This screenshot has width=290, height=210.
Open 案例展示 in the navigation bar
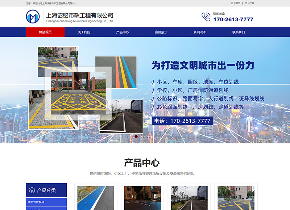click(161, 32)
